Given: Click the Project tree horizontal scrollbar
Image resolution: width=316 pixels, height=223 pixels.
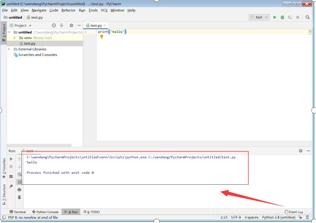Looking at the screenshot, I should [x=39, y=145].
